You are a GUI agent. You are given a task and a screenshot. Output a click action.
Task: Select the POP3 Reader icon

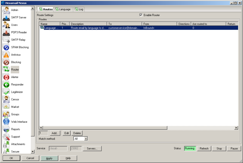6,32
